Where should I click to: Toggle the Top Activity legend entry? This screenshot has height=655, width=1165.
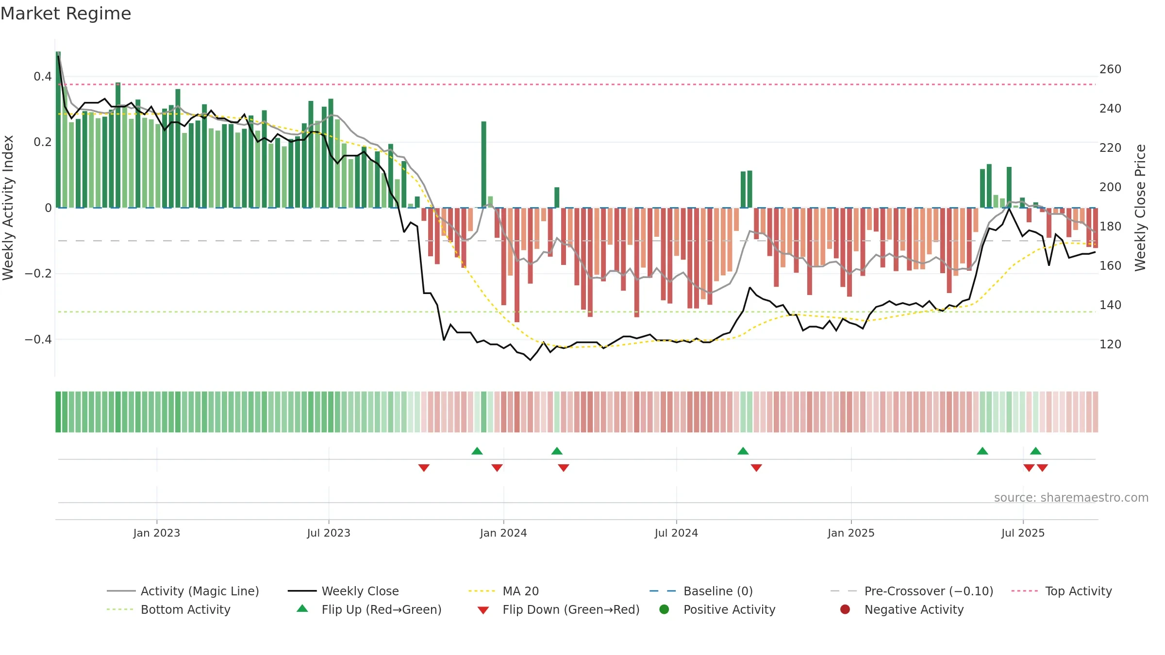(x=1062, y=591)
